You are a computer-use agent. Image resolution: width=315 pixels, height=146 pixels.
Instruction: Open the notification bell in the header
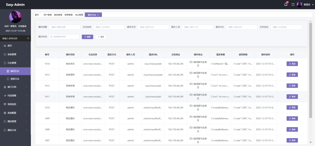point(286,4)
